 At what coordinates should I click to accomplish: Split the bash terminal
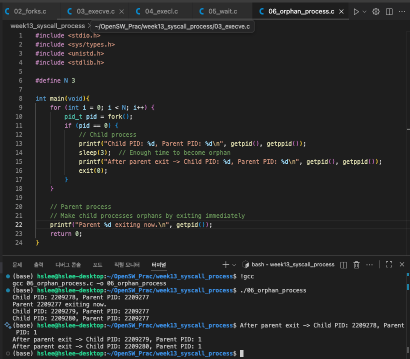click(x=344, y=264)
